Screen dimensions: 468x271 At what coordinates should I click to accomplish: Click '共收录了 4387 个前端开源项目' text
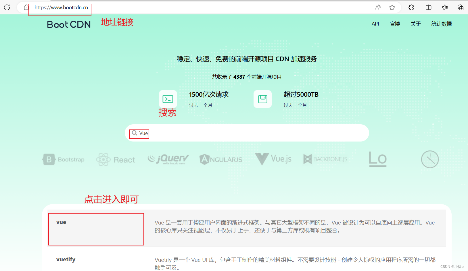(247, 77)
